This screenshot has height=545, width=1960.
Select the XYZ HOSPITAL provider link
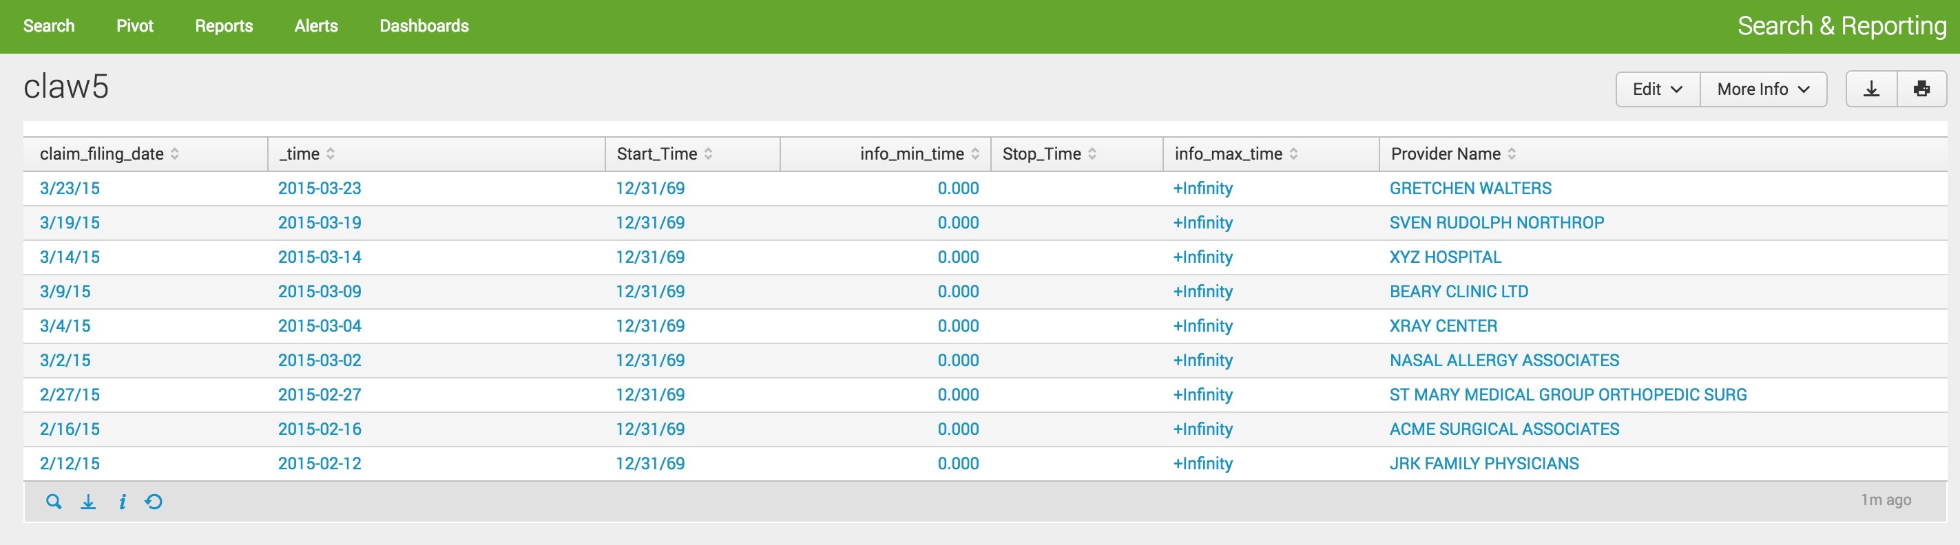pos(1445,257)
